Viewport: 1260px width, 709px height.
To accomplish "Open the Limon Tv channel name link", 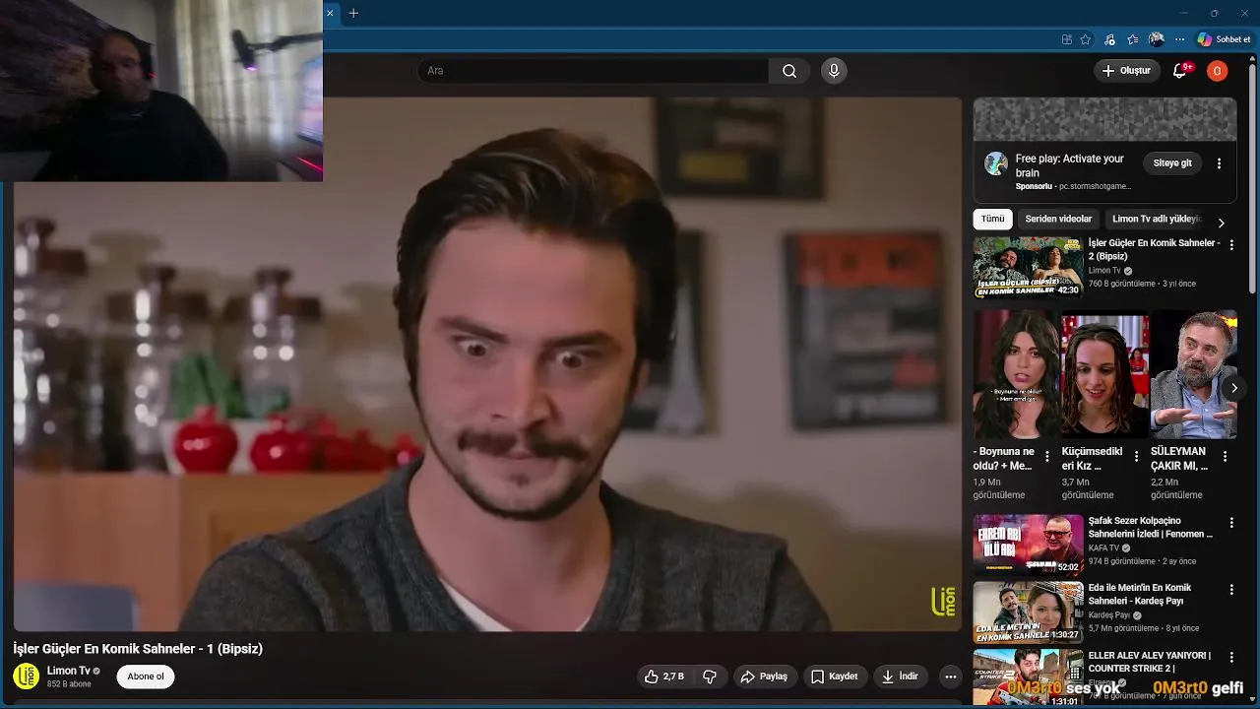I will pyautogui.click(x=69, y=671).
